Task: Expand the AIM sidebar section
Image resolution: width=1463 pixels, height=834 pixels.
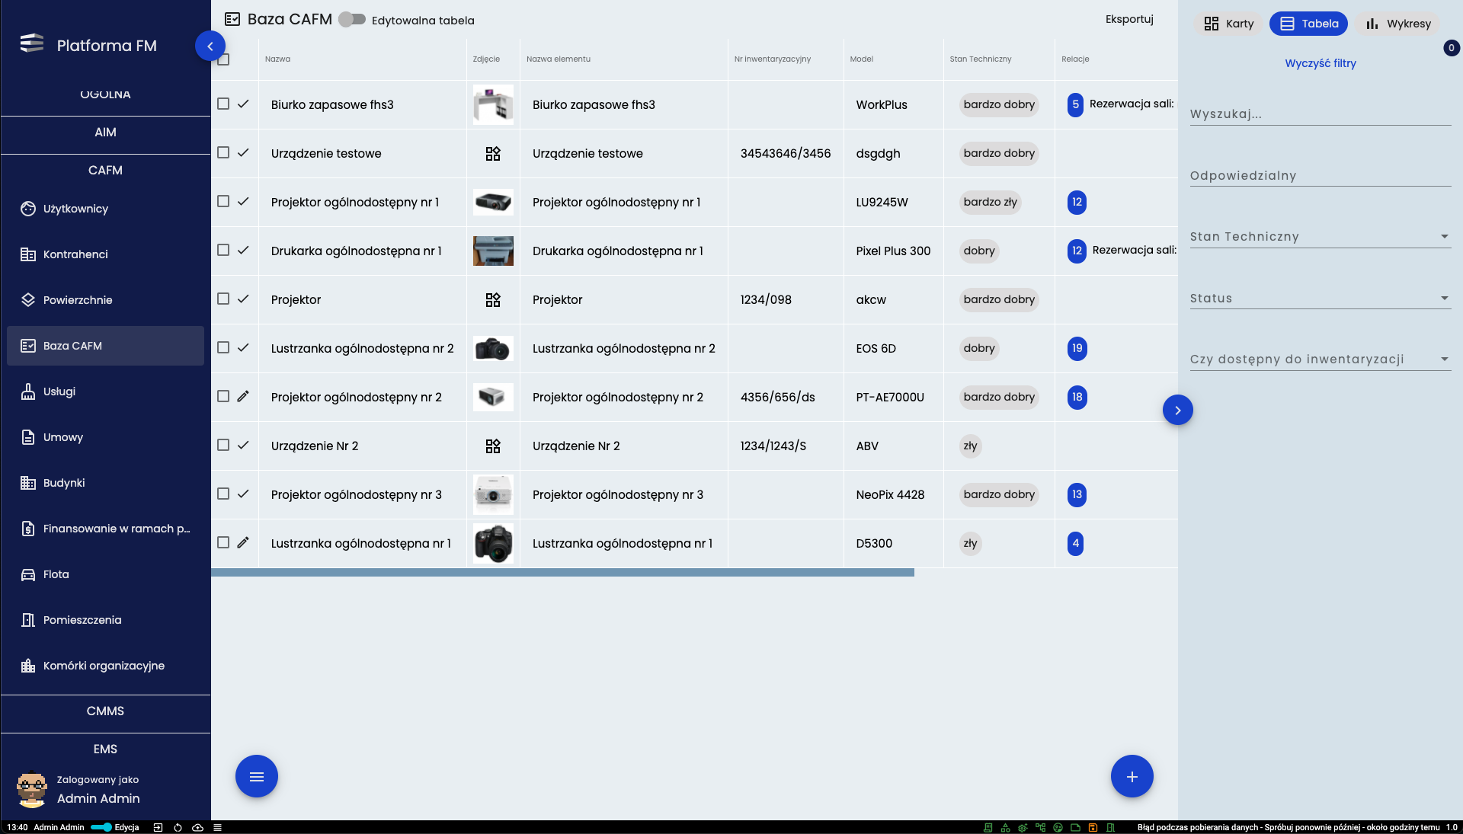Action: tap(105, 133)
